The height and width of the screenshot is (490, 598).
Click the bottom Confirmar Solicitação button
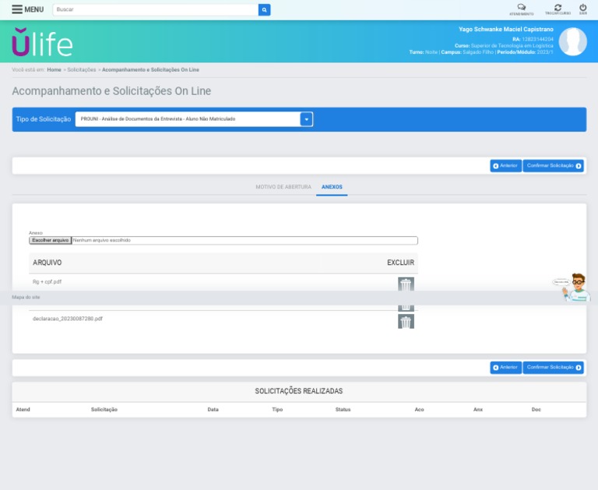click(553, 367)
